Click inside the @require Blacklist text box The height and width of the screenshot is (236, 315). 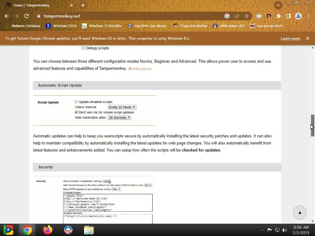click(x=108, y=219)
